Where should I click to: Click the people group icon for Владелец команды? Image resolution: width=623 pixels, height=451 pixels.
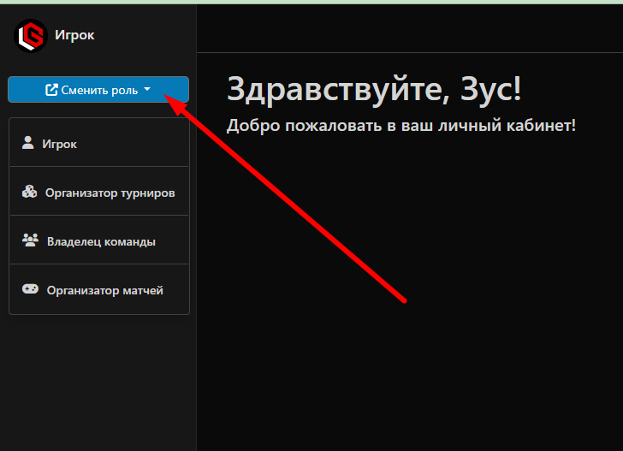[x=30, y=241]
